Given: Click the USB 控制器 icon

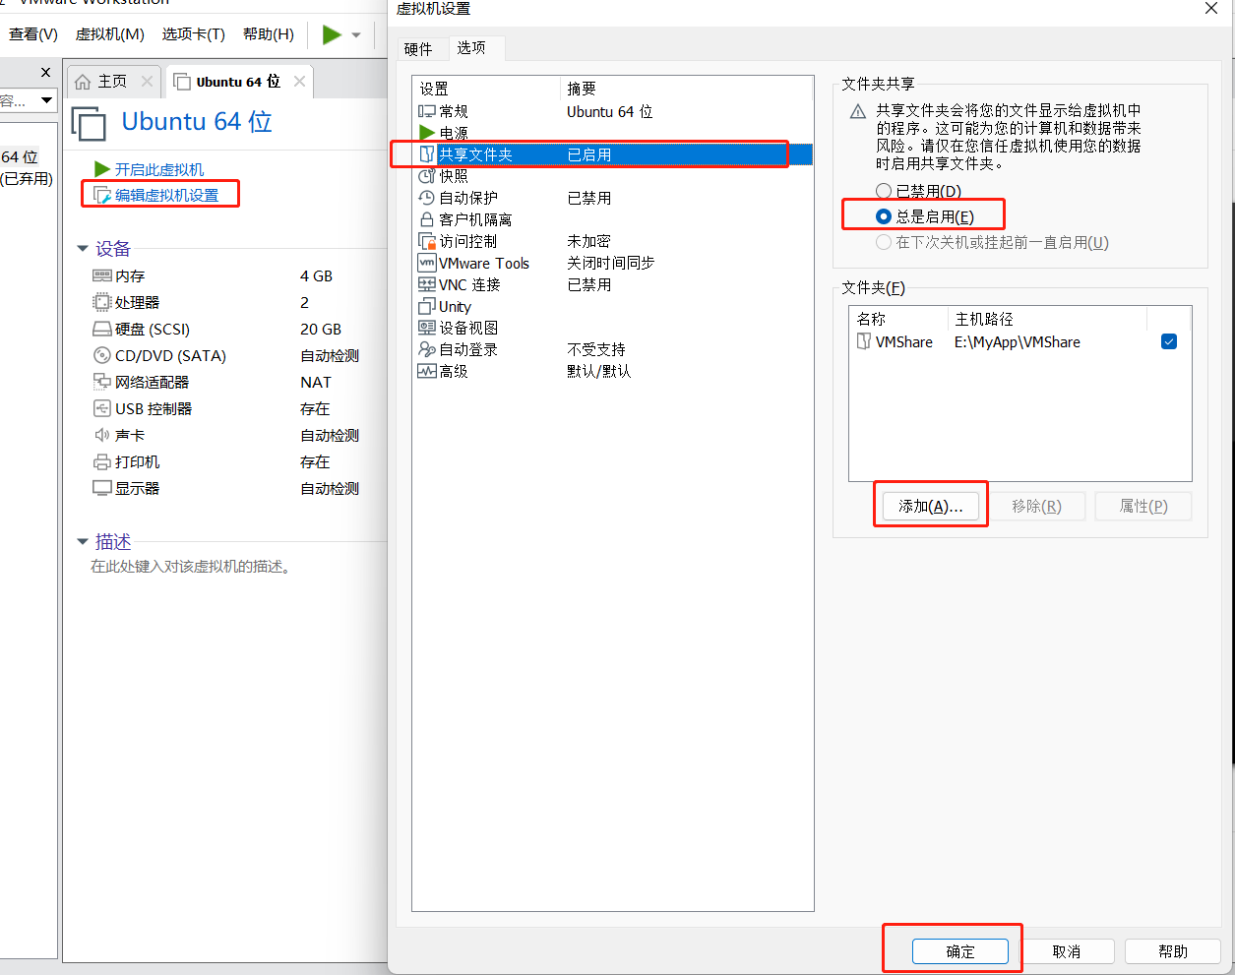Looking at the screenshot, I should tap(101, 408).
